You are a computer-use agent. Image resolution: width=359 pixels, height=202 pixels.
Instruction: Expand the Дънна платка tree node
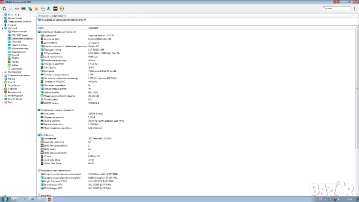pos(2,18)
